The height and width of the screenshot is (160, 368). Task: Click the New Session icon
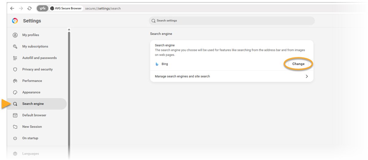click(15, 127)
